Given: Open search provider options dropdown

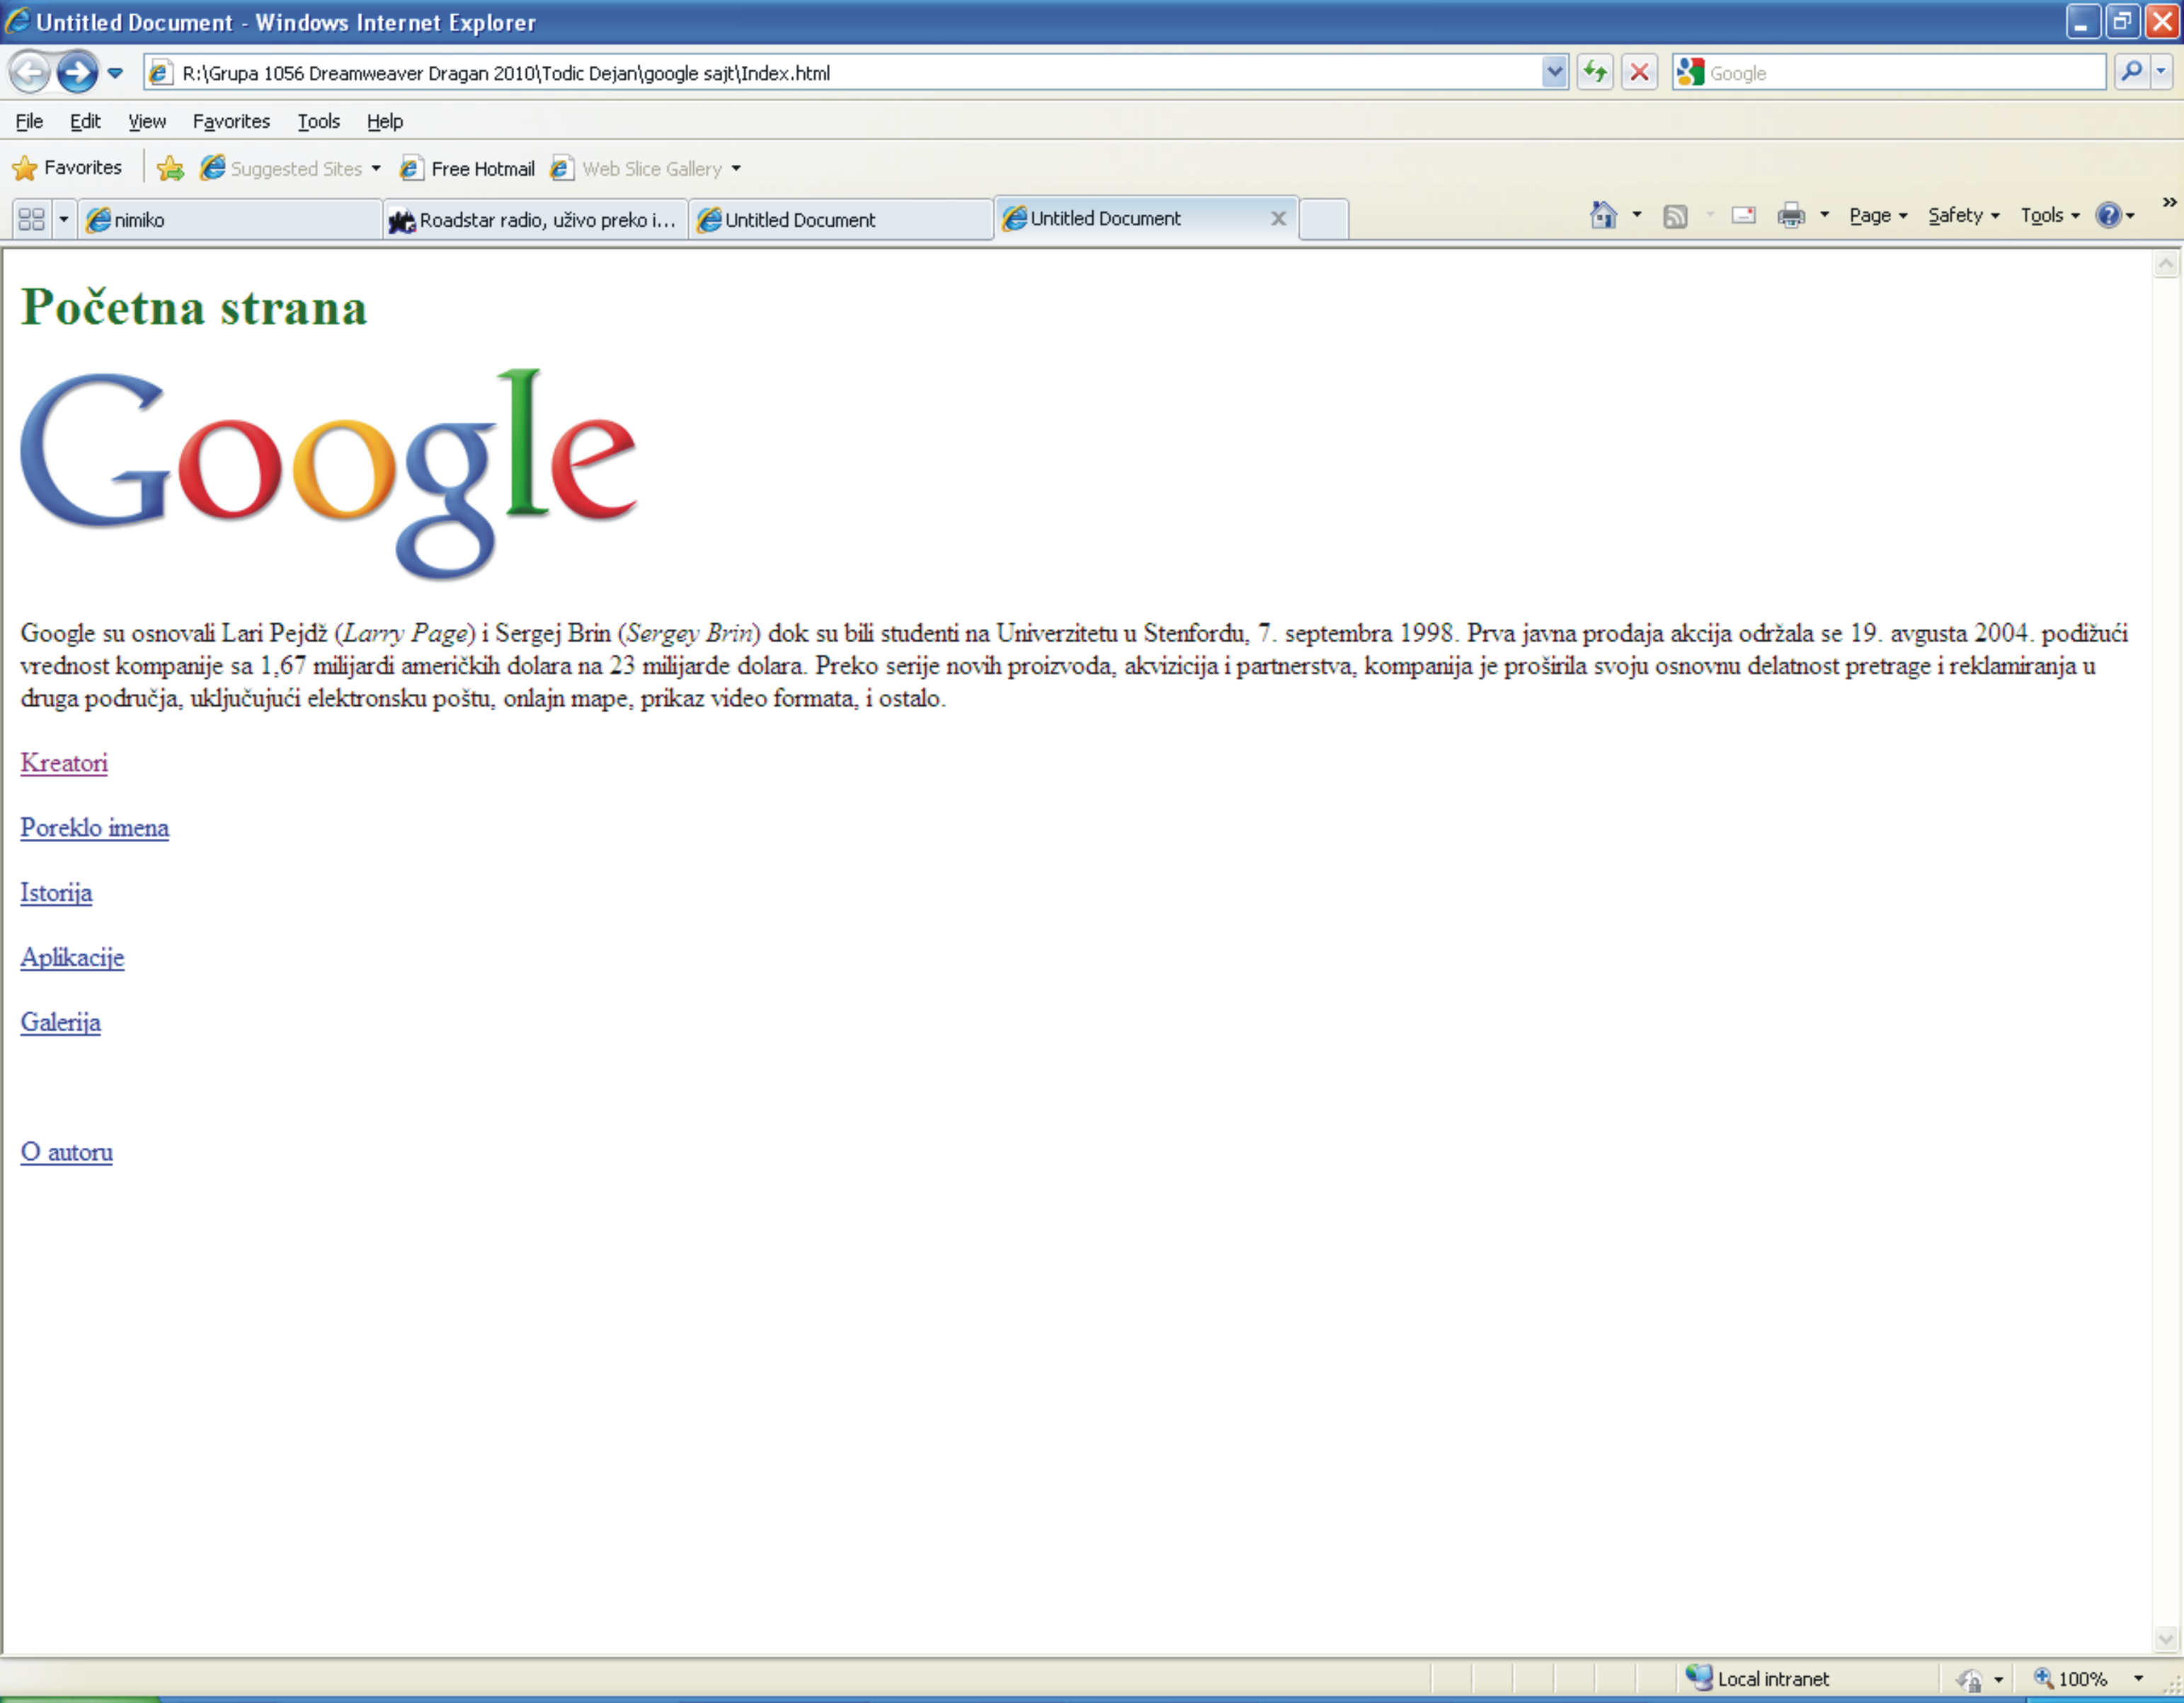Looking at the screenshot, I should pyautogui.click(x=2161, y=72).
